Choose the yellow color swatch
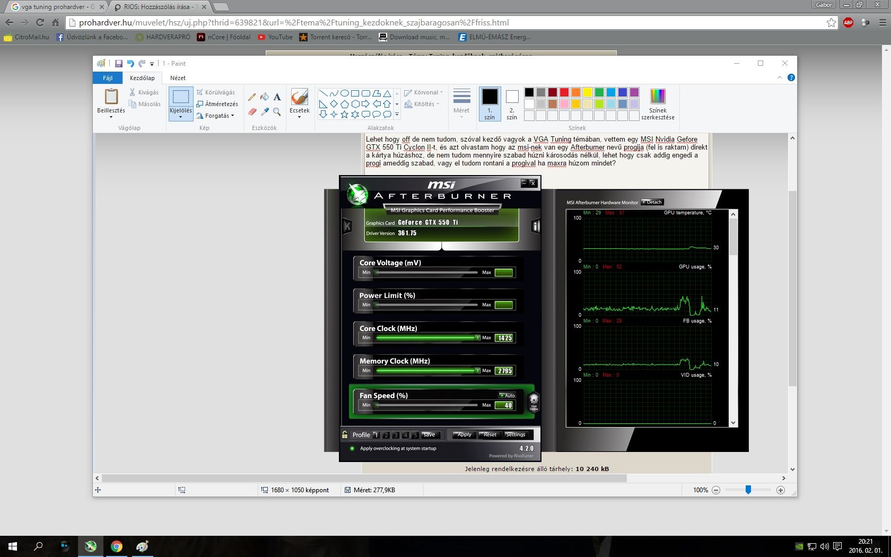 point(587,92)
